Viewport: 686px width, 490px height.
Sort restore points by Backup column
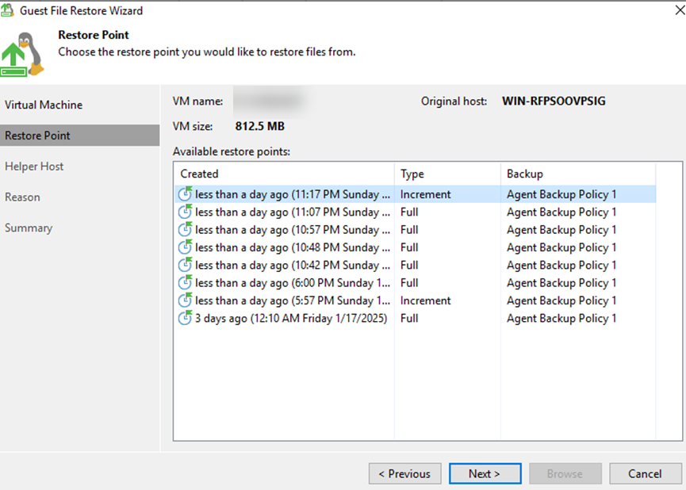point(525,174)
